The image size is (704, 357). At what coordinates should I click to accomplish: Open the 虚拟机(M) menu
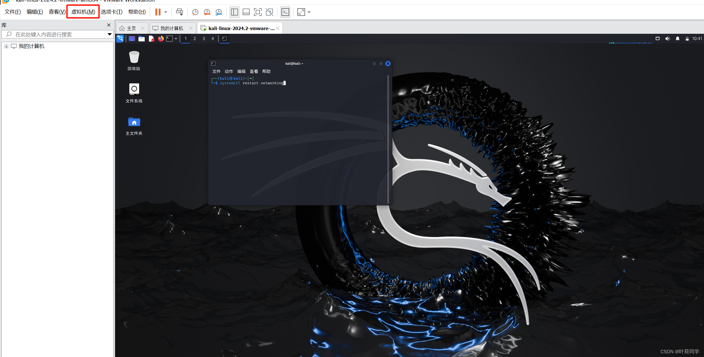(x=83, y=12)
